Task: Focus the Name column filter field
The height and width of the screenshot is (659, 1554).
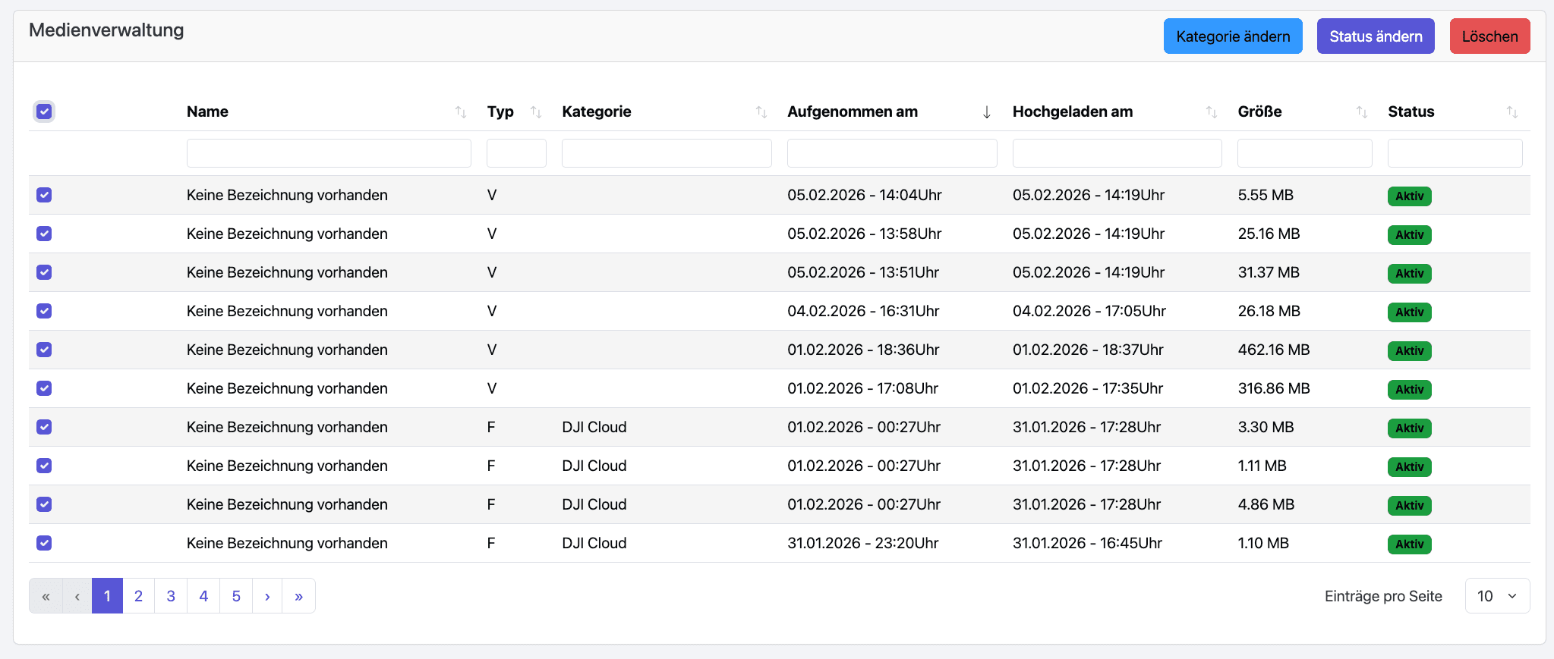Action: pos(329,153)
